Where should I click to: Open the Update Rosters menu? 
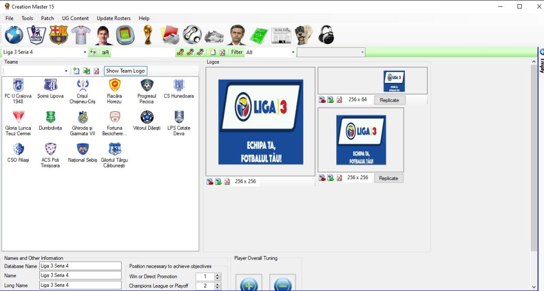pyautogui.click(x=114, y=18)
